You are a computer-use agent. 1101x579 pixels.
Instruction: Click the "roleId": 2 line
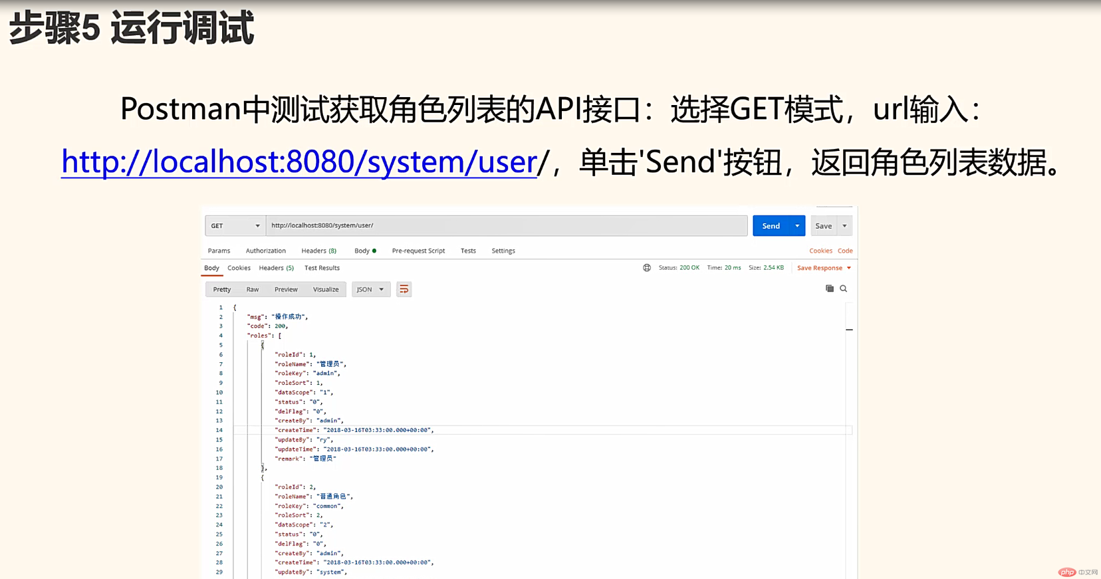coord(295,487)
